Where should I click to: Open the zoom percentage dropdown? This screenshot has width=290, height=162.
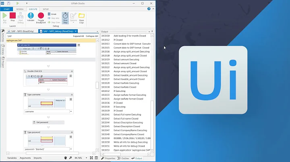pos(86,158)
